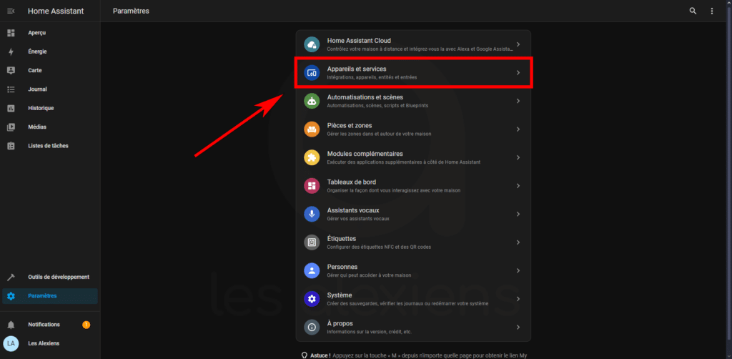Open the Modules complémentaires title
This screenshot has height=359, width=732.
pyautogui.click(x=365, y=154)
